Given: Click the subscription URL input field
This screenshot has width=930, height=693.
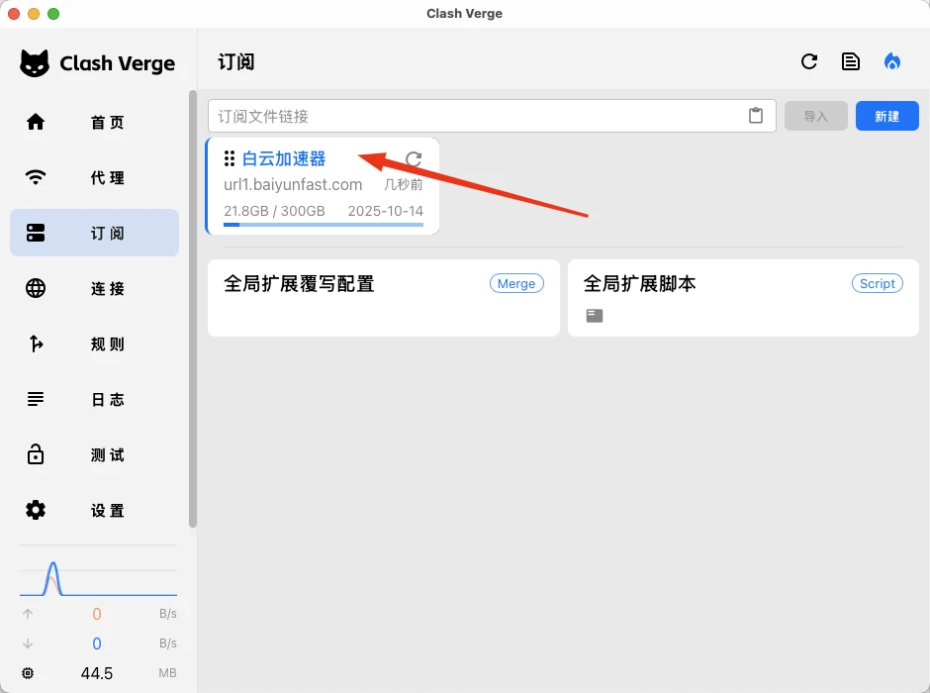Looking at the screenshot, I should [x=475, y=115].
